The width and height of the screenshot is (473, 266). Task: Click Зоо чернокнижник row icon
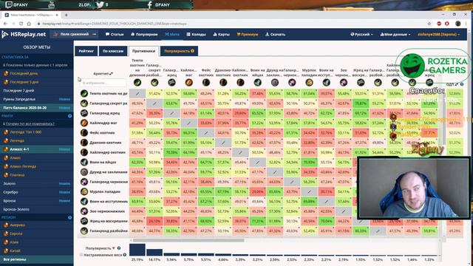click(x=84, y=211)
